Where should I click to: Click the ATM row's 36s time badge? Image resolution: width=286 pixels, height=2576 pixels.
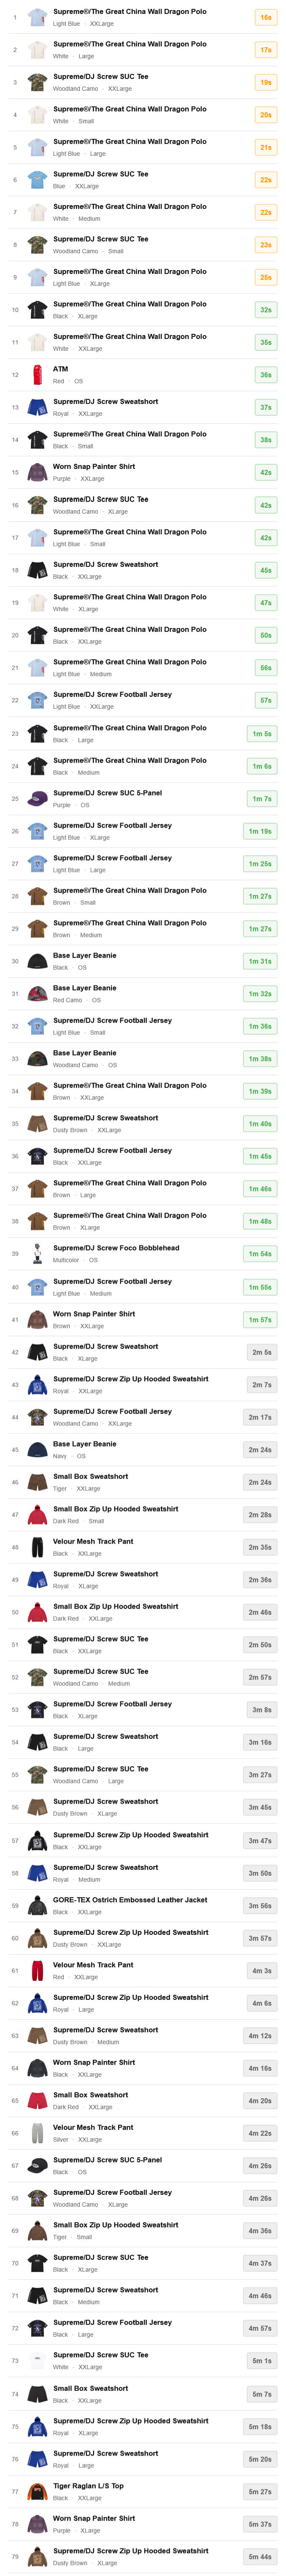tap(265, 375)
